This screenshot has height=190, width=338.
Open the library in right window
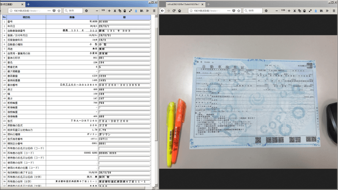[x=321, y=11]
